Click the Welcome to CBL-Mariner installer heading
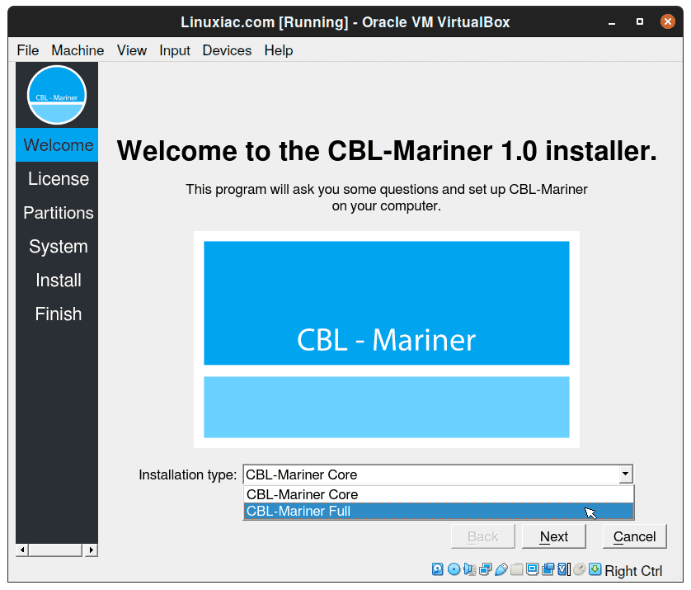Screen dimensions: 691x590 387,151
